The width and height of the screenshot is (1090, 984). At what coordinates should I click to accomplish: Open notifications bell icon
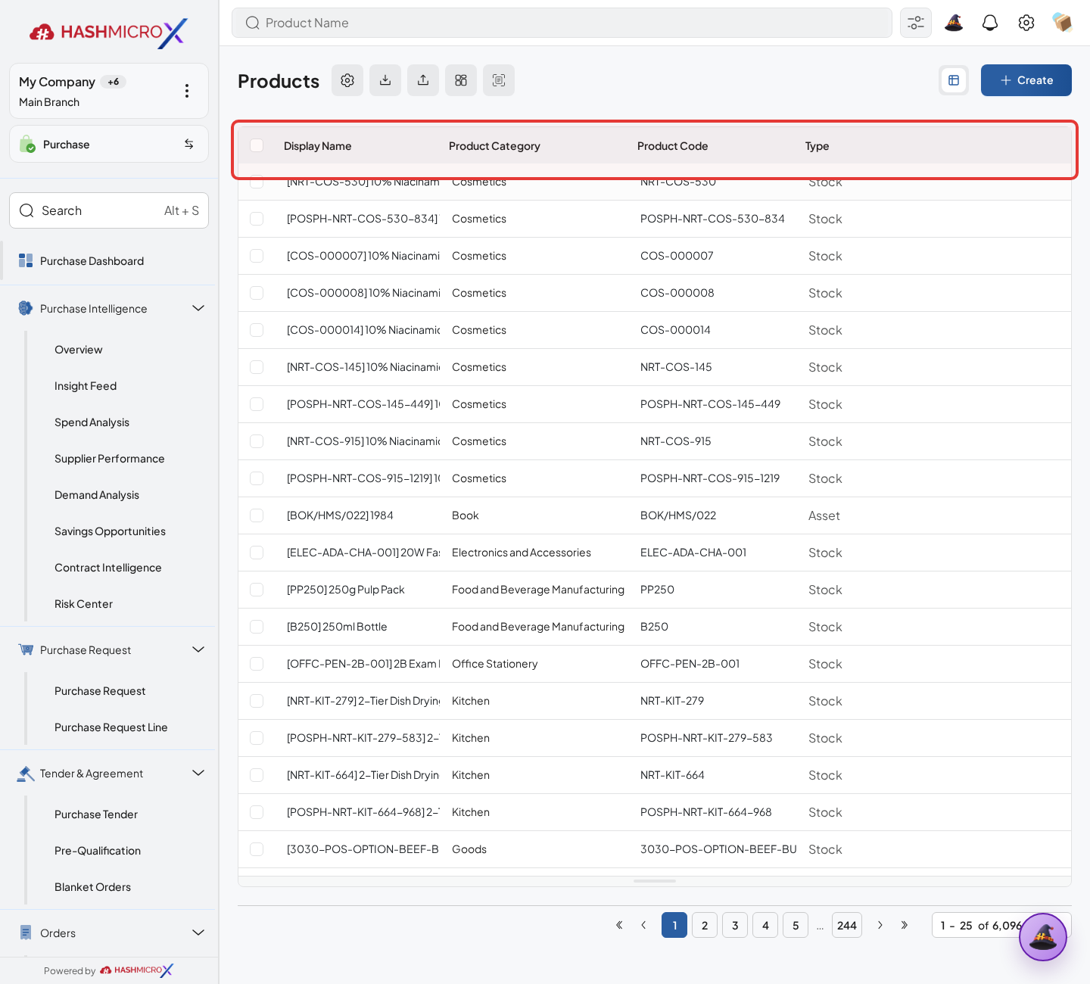[x=990, y=23]
